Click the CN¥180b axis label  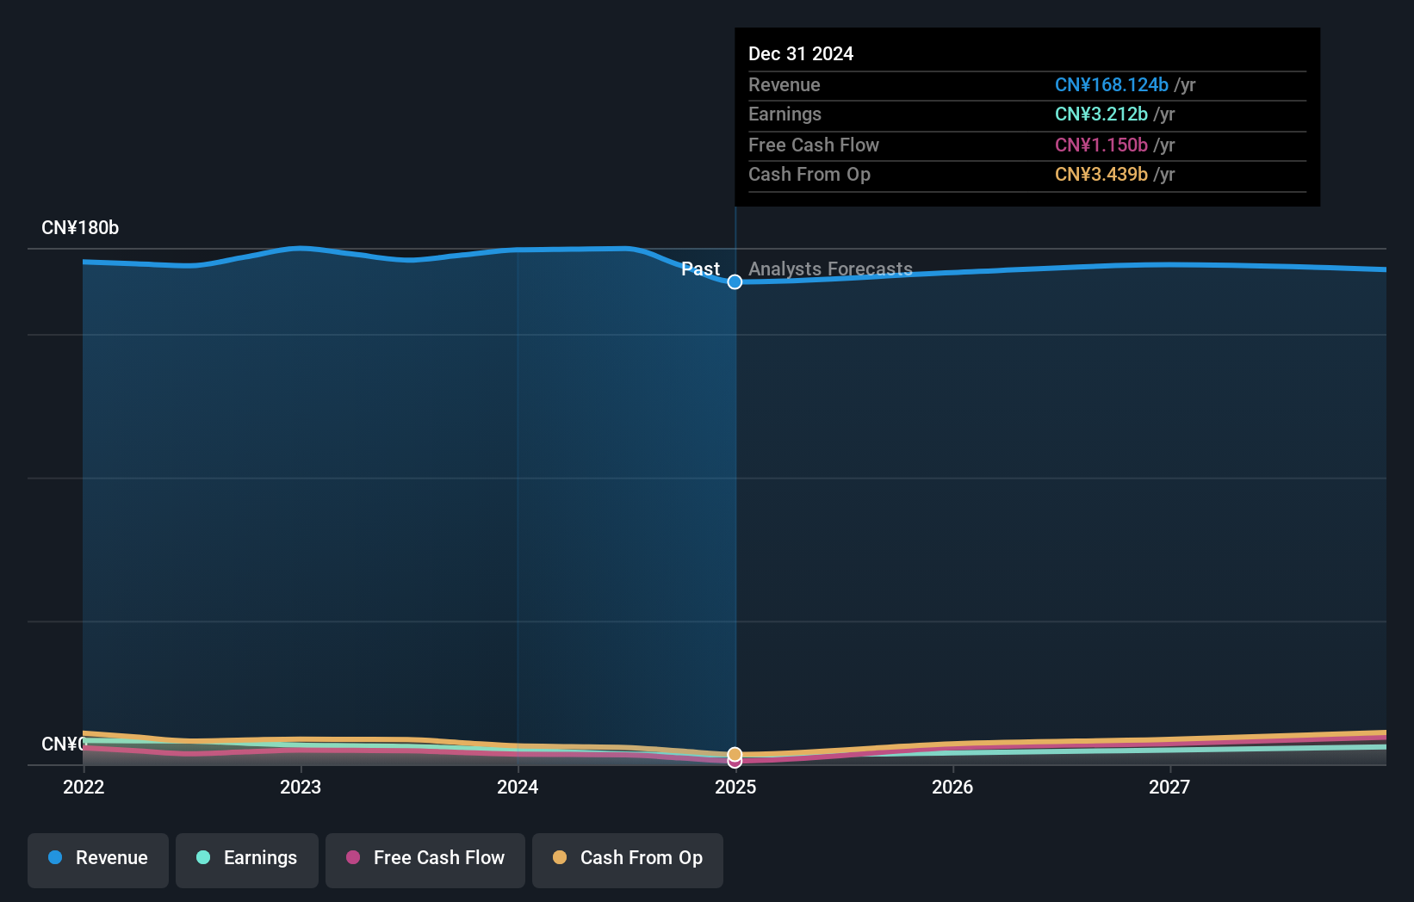coord(82,227)
